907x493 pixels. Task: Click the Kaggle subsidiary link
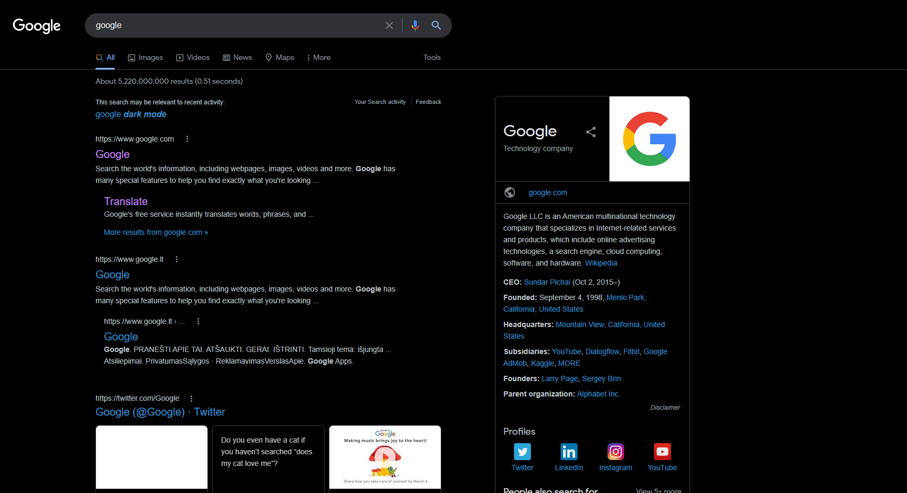click(x=543, y=363)
